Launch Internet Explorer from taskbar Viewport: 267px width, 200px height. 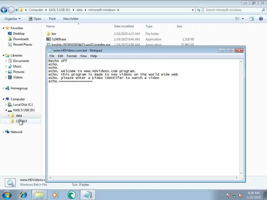(x=23, y=195)
